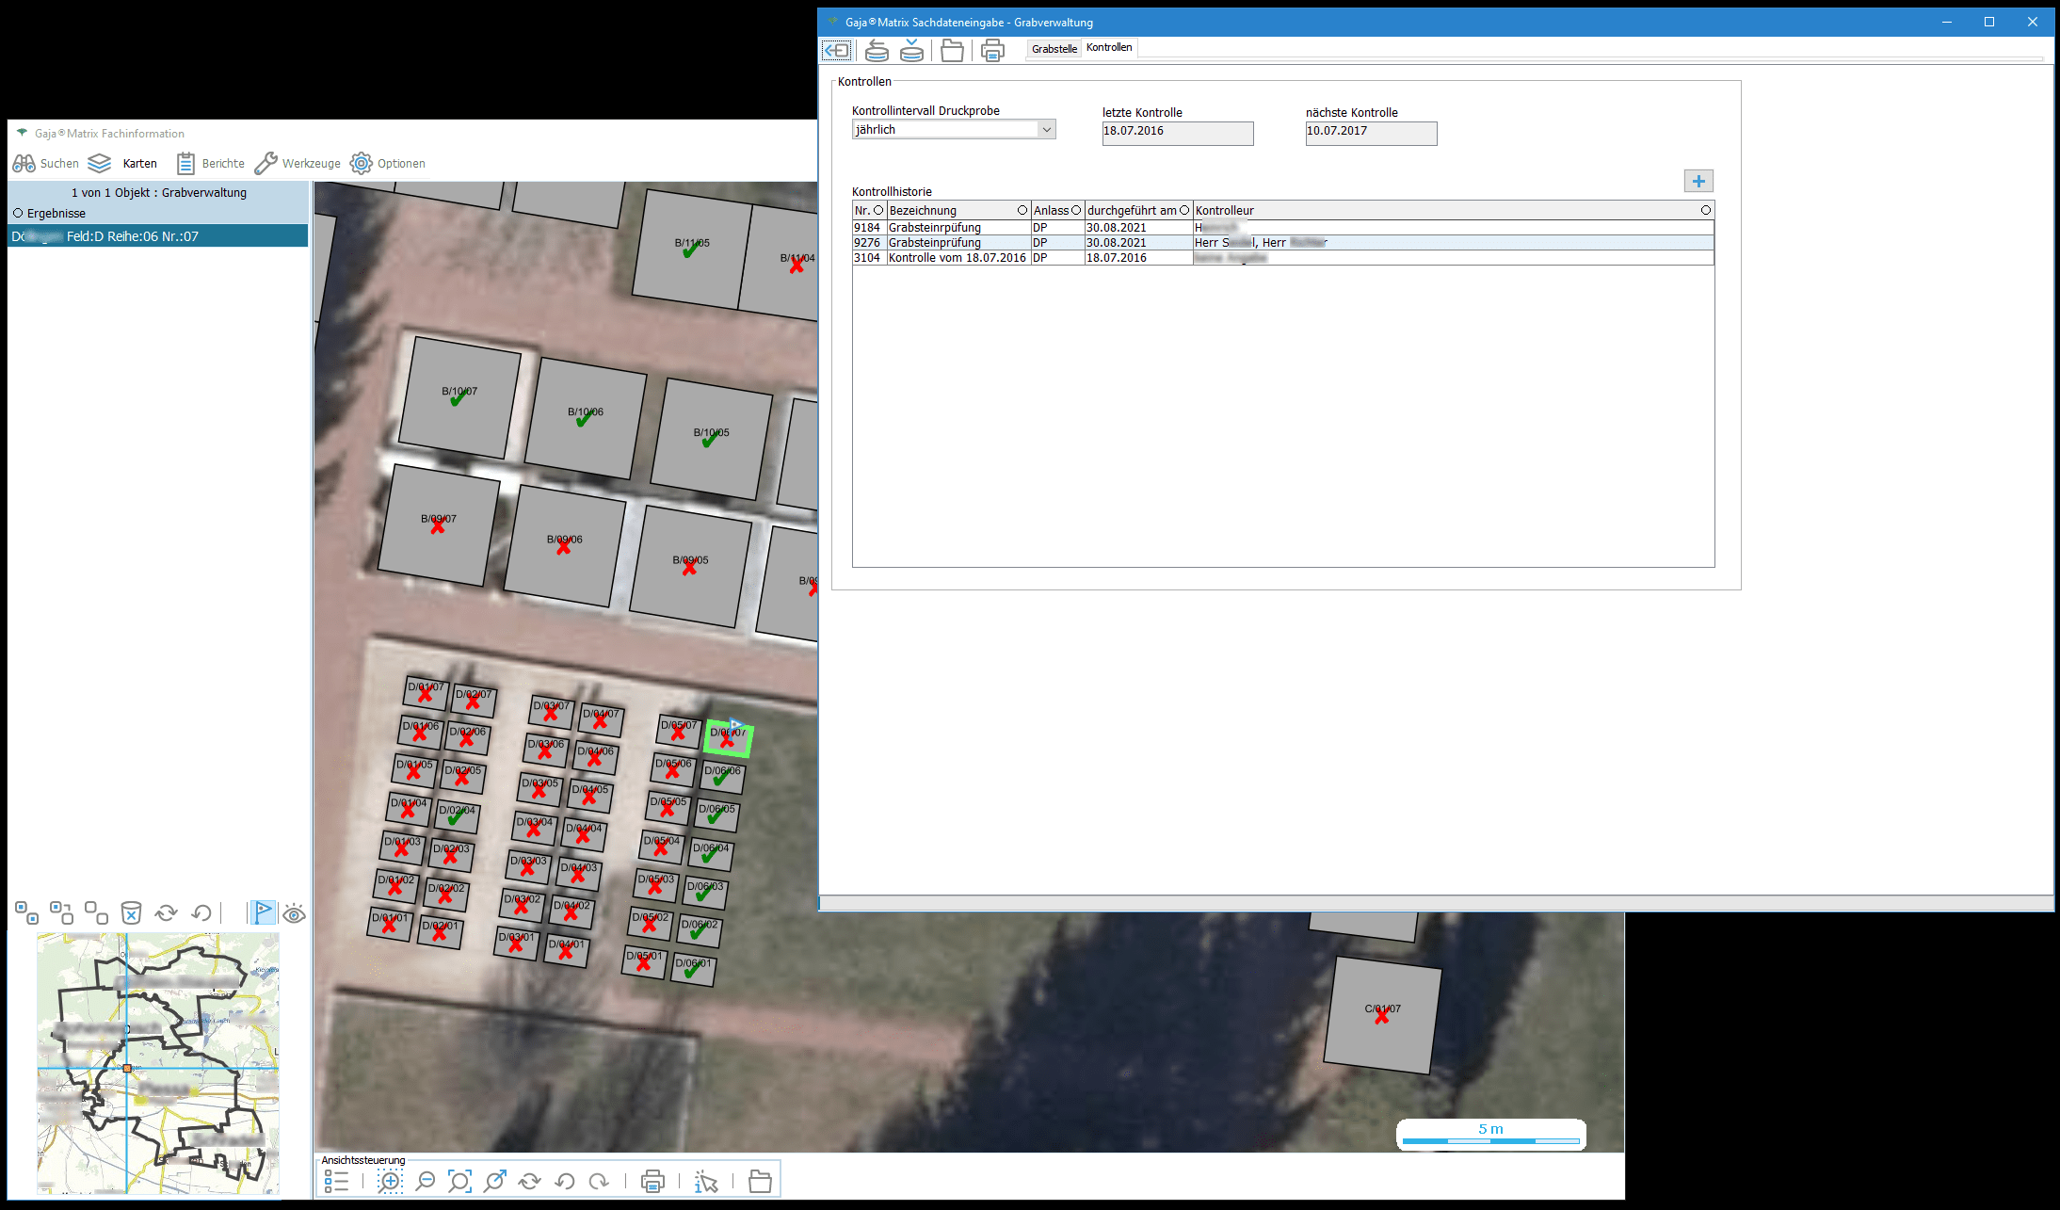The width and height of the screenshot is (2060, 1210).
Task: Activate the info cursor identify tool
Action: 705,1181
